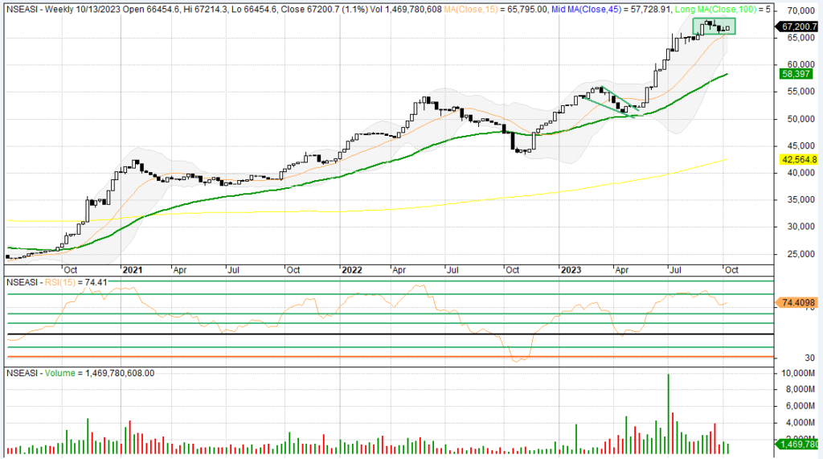Click the 2022 label on the time axis
Viewport: 823px width, 459px height.
pos(350,271)
